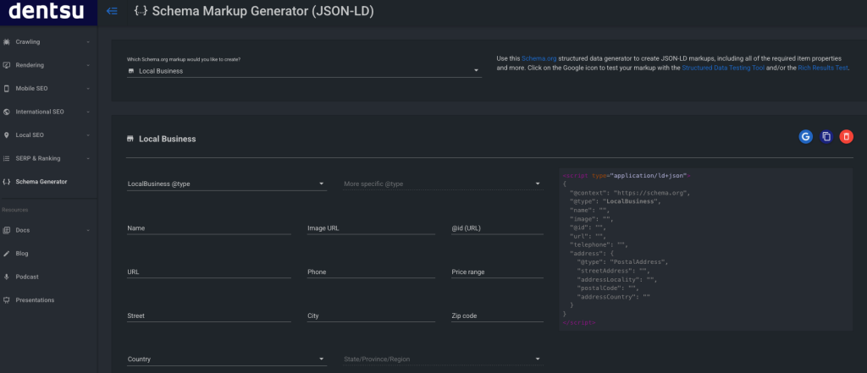
Task: Click the "streetAddress" line in code preview
Action: pyautogui.click(x=613, y=271)
